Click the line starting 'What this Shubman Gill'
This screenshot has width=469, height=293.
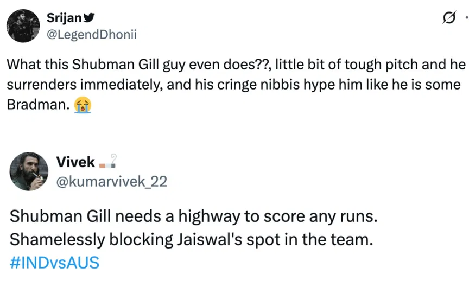click(x=236, y=65)
